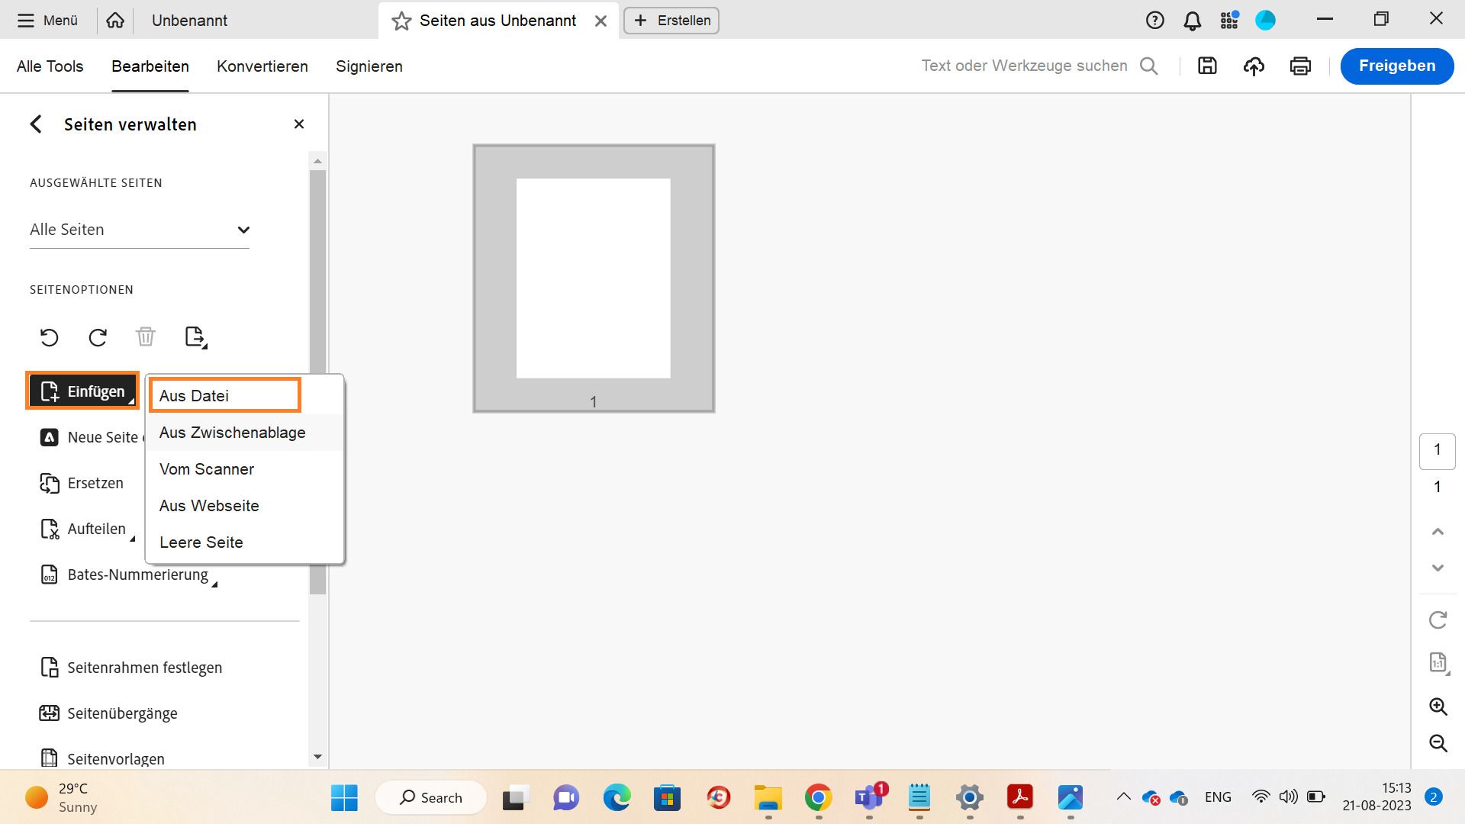Click the cloud upload icon
This screenshot has height=824, width=1465.
click(1254, 66)
